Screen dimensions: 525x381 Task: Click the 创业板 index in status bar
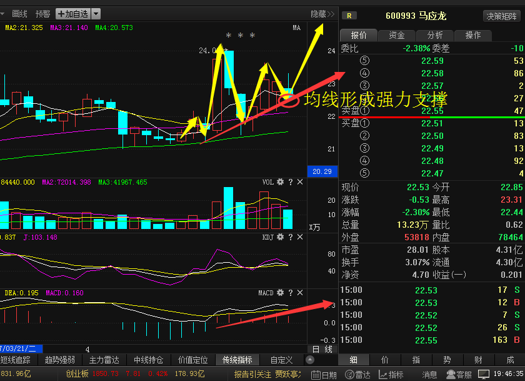pyautogui.click(x=77, y=373)
